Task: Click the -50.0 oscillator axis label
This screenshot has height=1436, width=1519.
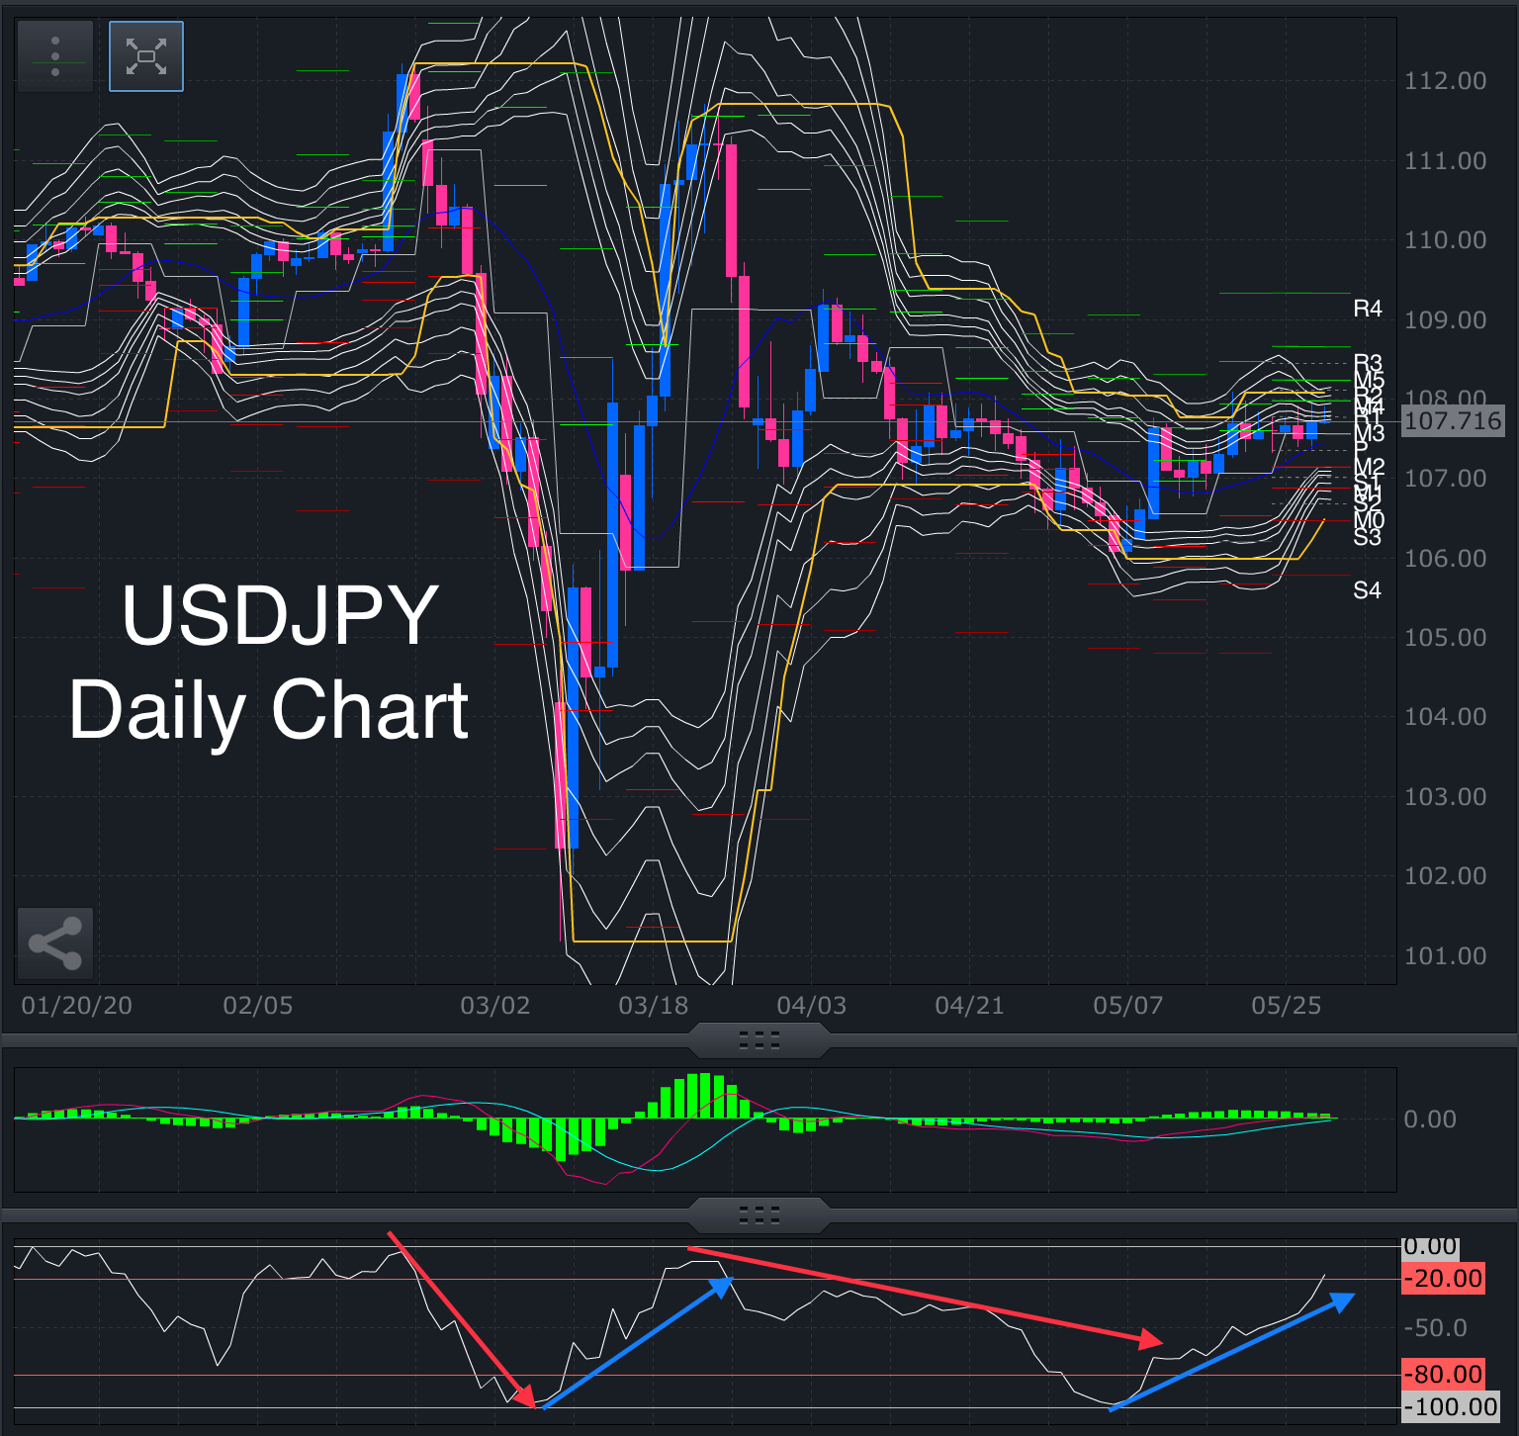Action: (1436, 1328)
